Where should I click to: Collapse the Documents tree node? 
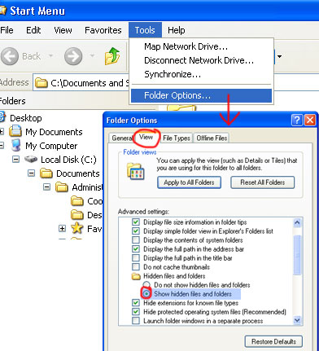point(32,173)
